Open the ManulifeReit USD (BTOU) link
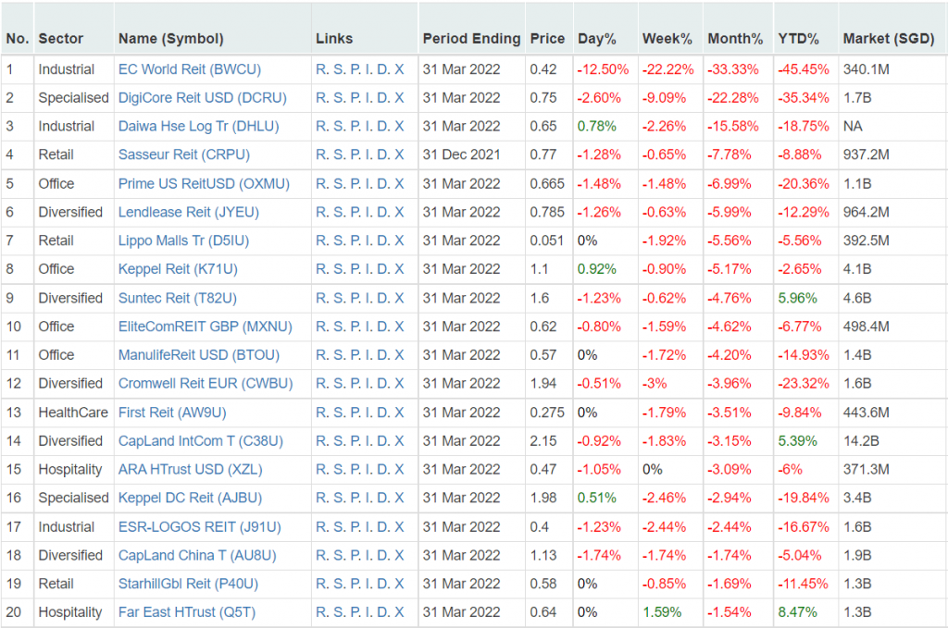 pyautogui.click(x=199, y=354)
